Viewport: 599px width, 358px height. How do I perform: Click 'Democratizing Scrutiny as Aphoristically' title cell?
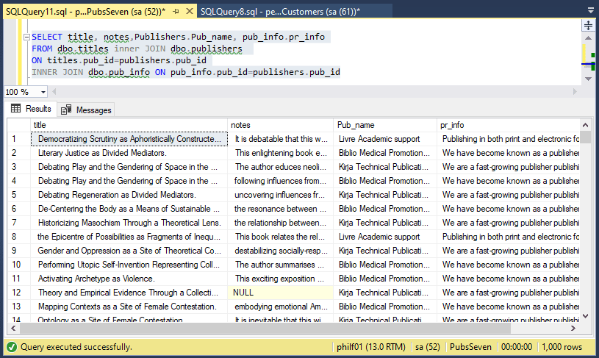click(129, 139)
